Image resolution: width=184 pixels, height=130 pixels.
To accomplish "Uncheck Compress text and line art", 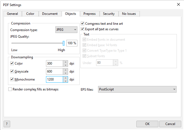I will [83, 24].
